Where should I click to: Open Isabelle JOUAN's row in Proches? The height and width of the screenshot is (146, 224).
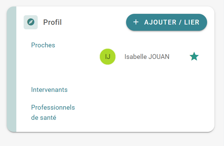[x=149, y=57]
